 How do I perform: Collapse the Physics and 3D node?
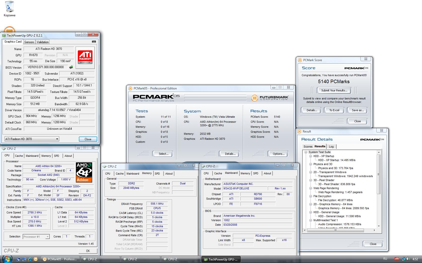click(x=310, y=164)
